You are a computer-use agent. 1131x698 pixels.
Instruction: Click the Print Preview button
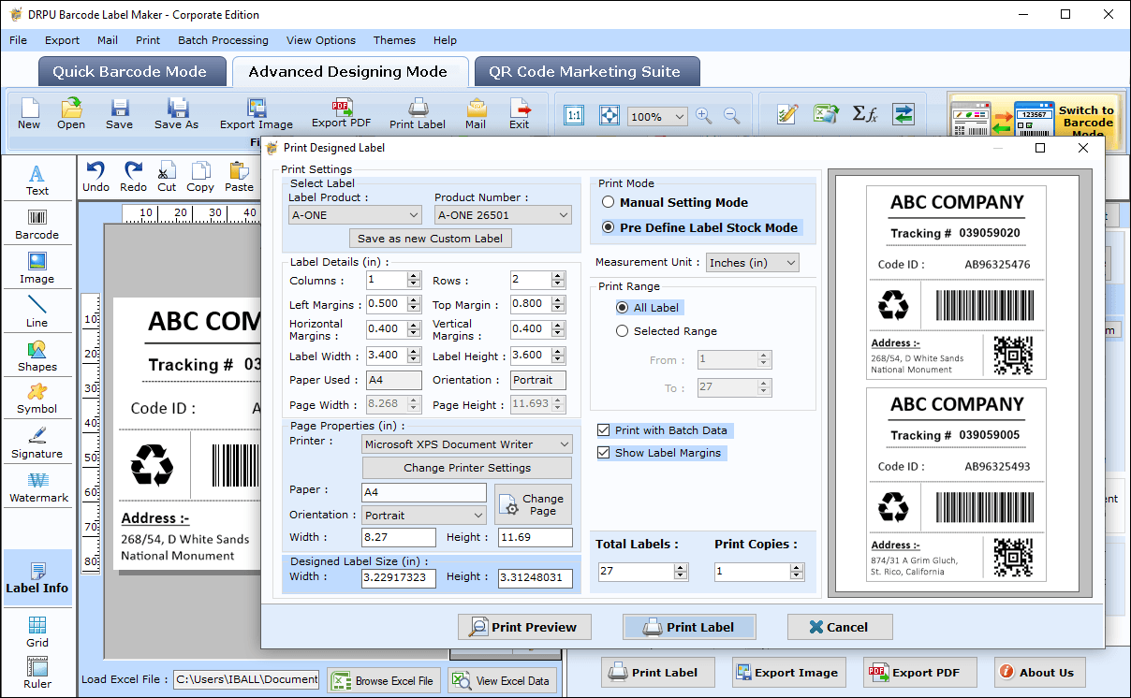click(524, 627)
